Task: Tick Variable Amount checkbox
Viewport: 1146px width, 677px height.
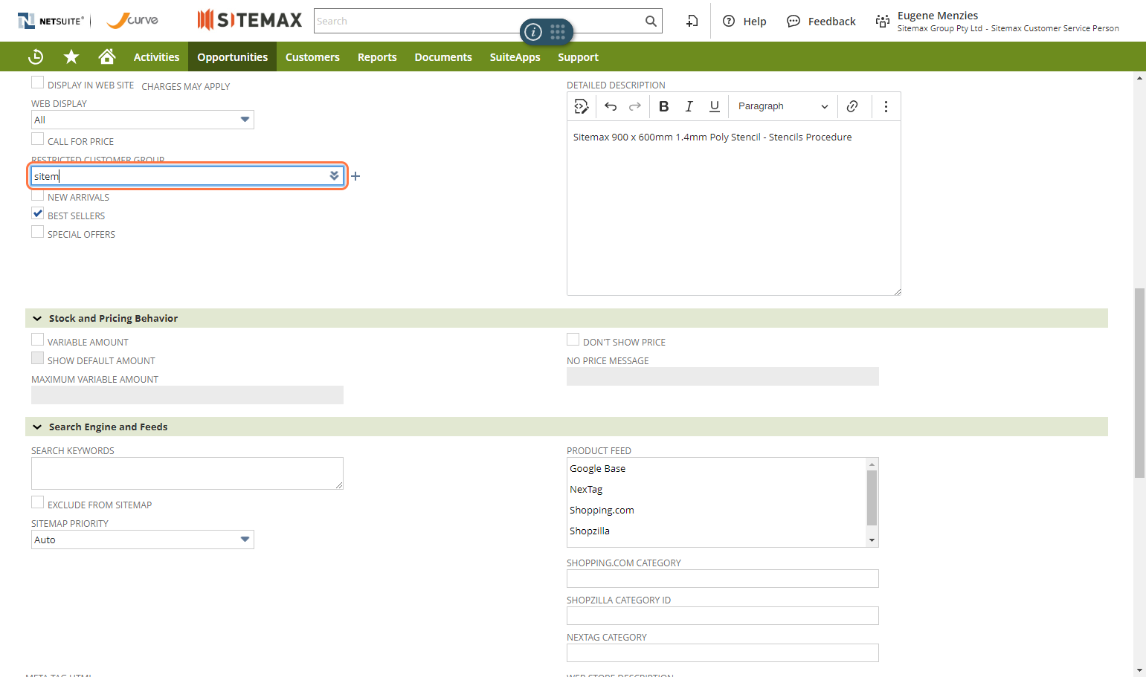Action: 37,340
